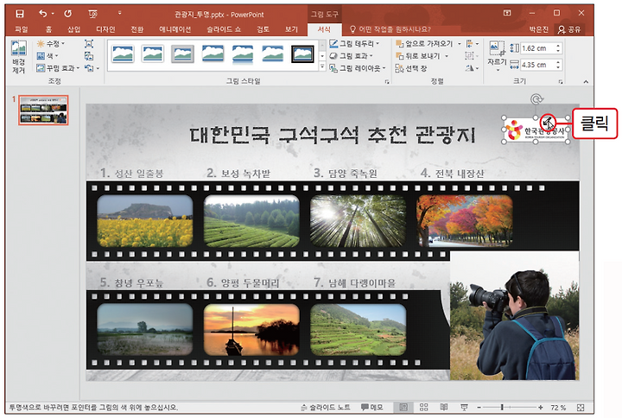Apply the fourth drop-shadow picture style
The height and width of the screenshot is (418, 622).
click(213, 54)
